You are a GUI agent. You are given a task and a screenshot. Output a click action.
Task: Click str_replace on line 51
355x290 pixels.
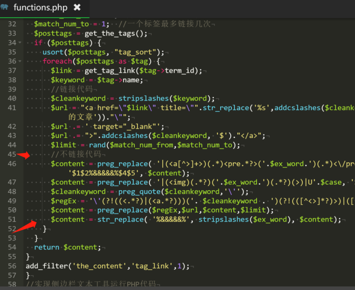tap(119, 219)
